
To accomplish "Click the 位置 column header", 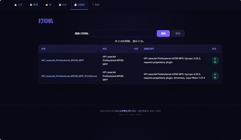I will 136,49.
